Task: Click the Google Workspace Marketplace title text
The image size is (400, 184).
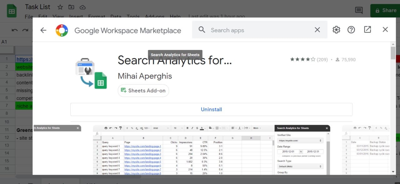Action: tap(127, 31)
